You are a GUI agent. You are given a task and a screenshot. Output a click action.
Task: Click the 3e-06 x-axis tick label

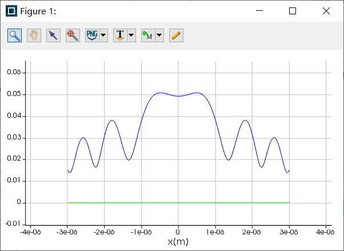[289, 232]
